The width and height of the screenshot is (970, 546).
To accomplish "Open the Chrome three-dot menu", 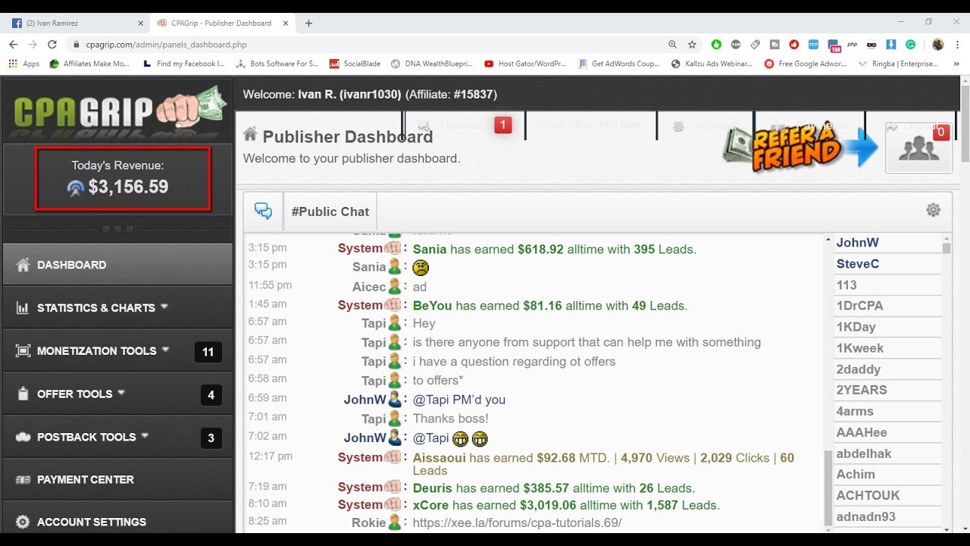I will (956, 45).
